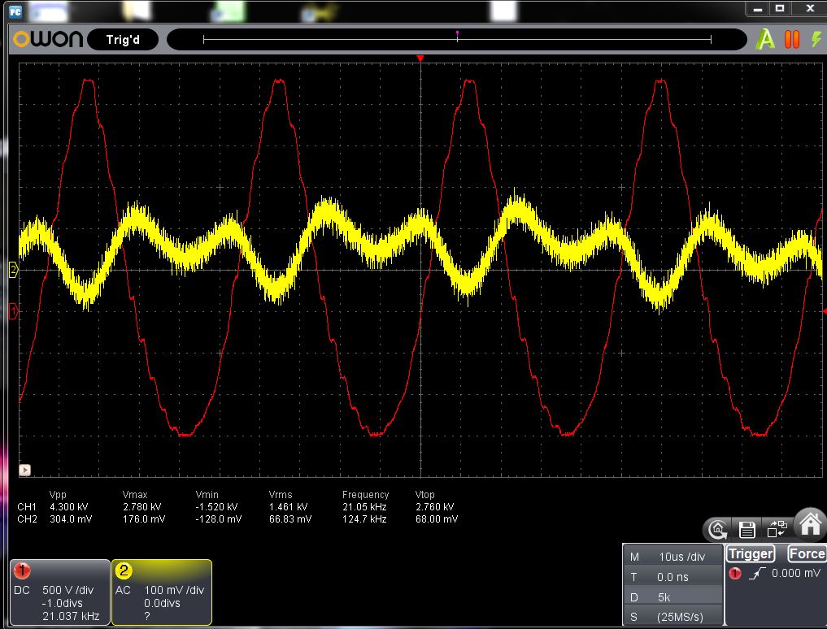Click the CH1 counter reading 21.037 kHz
Viewport: 827px width, 629px height.
coord(71,616)
